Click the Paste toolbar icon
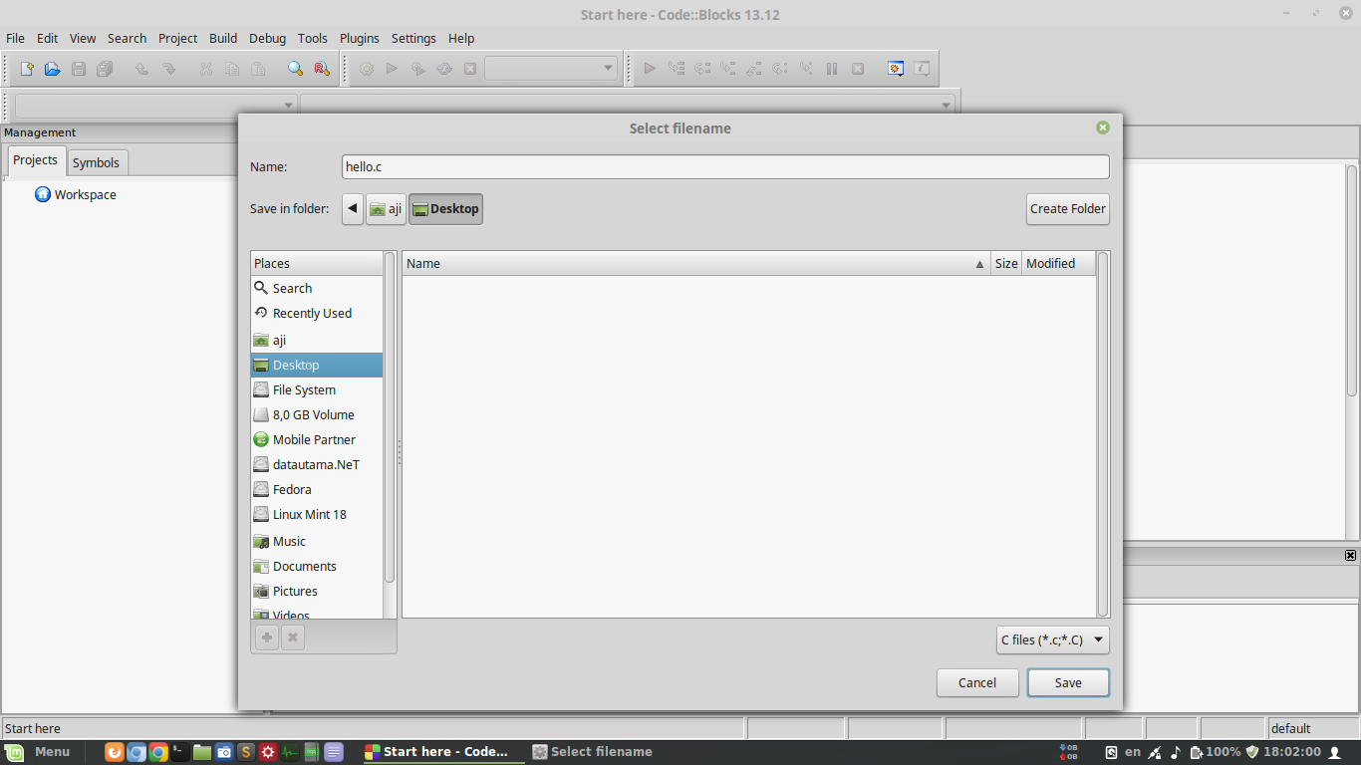 (x=258, y=69)
